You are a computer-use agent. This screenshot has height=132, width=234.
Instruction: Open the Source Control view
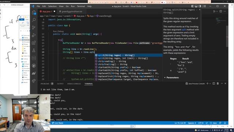point(34,27)
